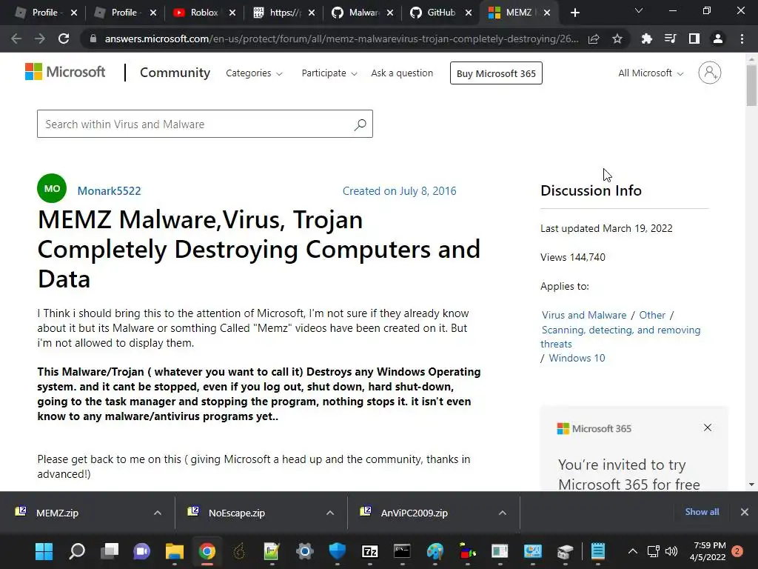Show hidden system tray icons
Screen dimensions: 758x569
(x=632, y=551)
